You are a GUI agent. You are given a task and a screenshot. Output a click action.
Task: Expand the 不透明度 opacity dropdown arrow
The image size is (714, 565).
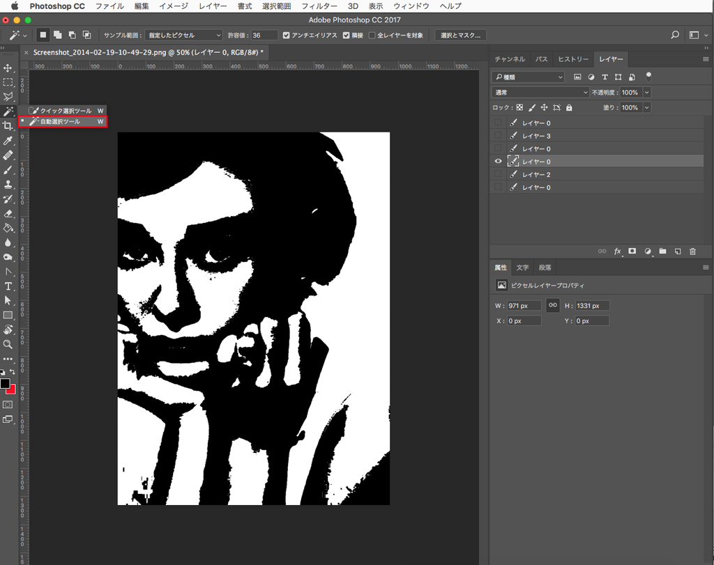coord(647,93)
